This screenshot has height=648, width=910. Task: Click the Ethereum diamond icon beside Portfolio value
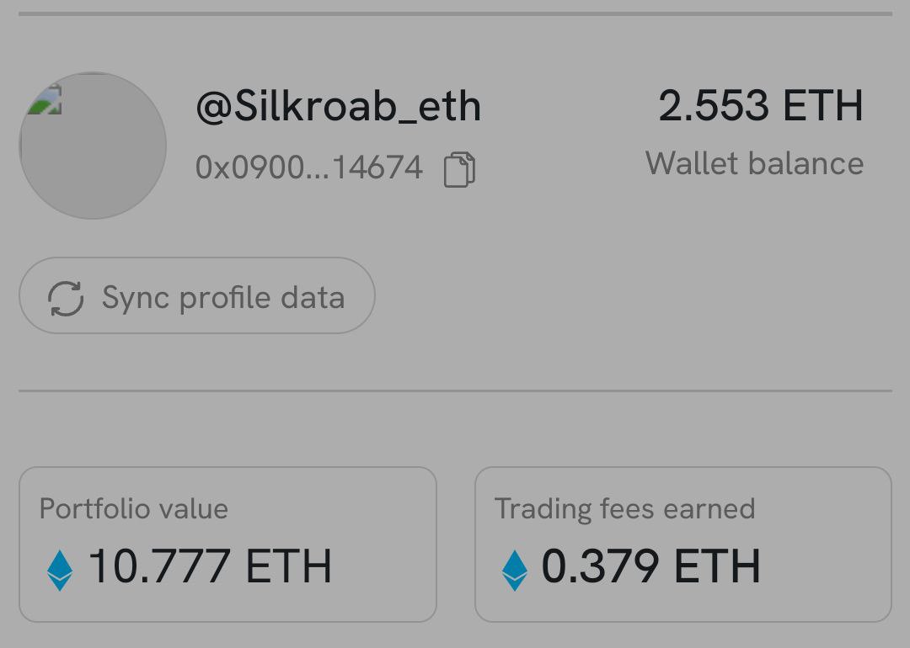(x=60, y=571)
